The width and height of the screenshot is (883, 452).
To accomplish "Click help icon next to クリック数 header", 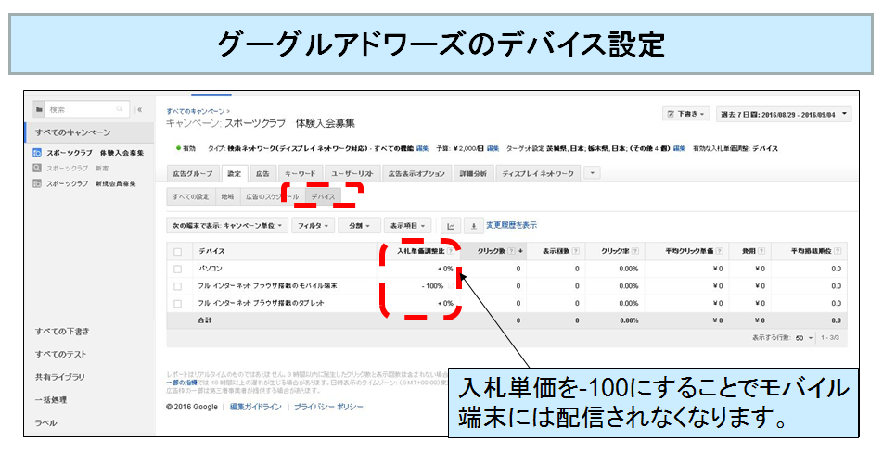I will click(511, 251).
